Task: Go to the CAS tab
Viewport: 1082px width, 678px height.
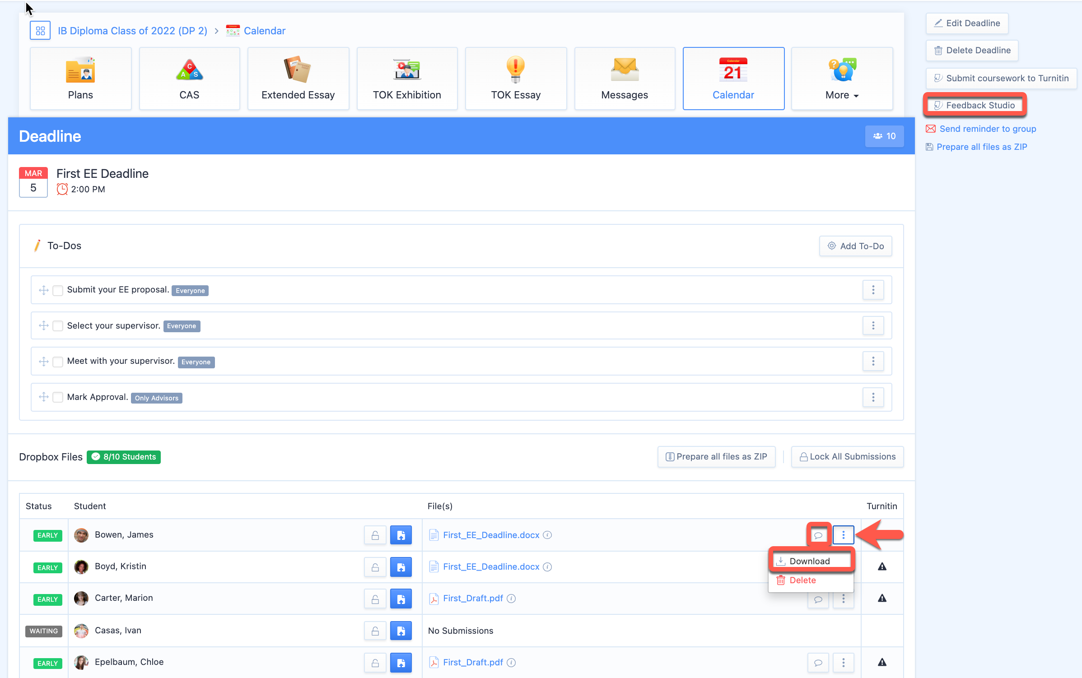Action: point(190,79)
